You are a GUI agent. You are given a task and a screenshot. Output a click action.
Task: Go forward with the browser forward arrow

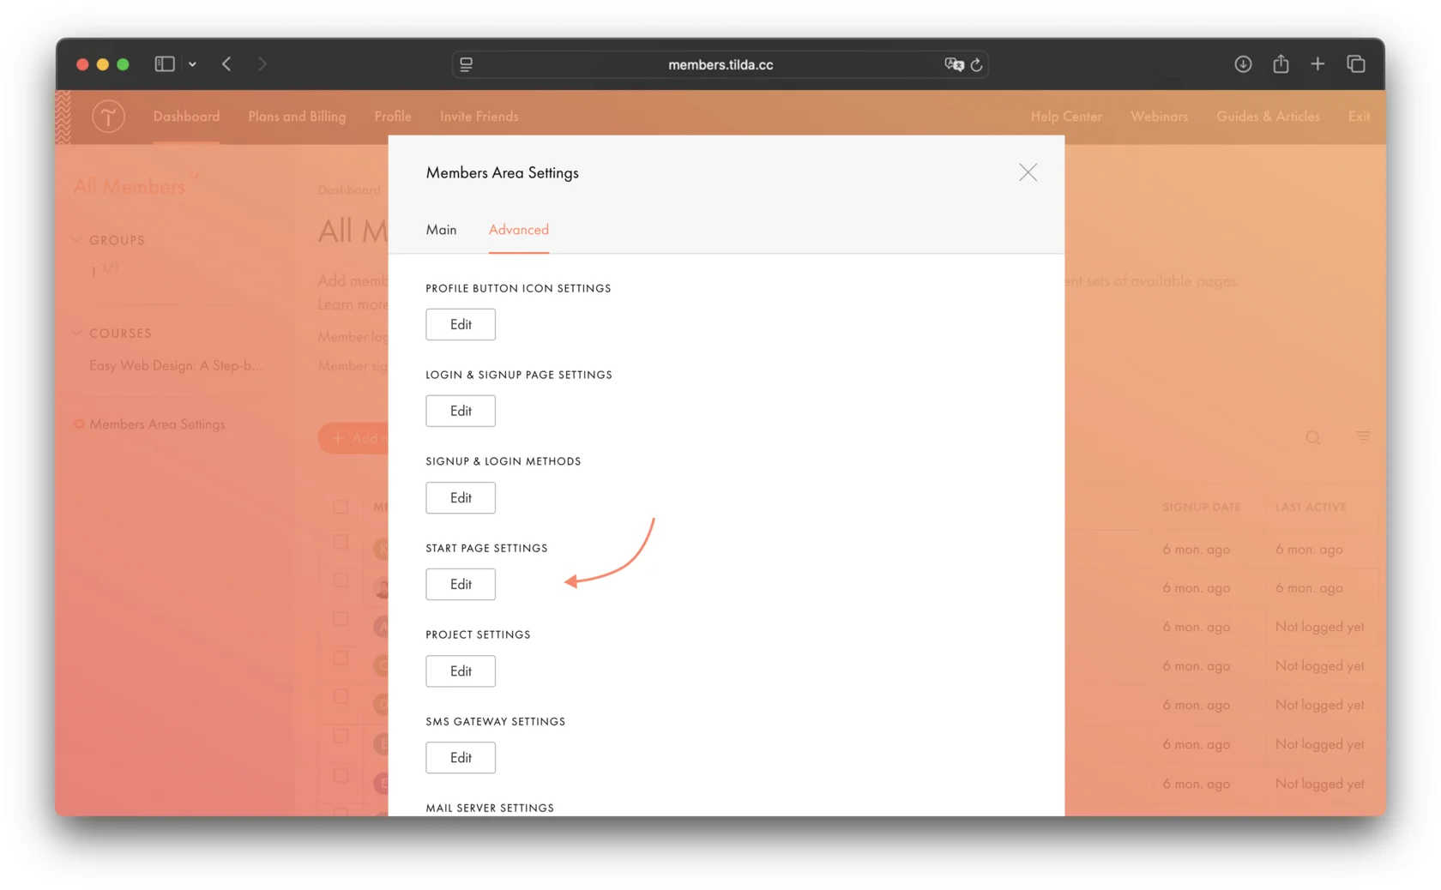[262, 64]
